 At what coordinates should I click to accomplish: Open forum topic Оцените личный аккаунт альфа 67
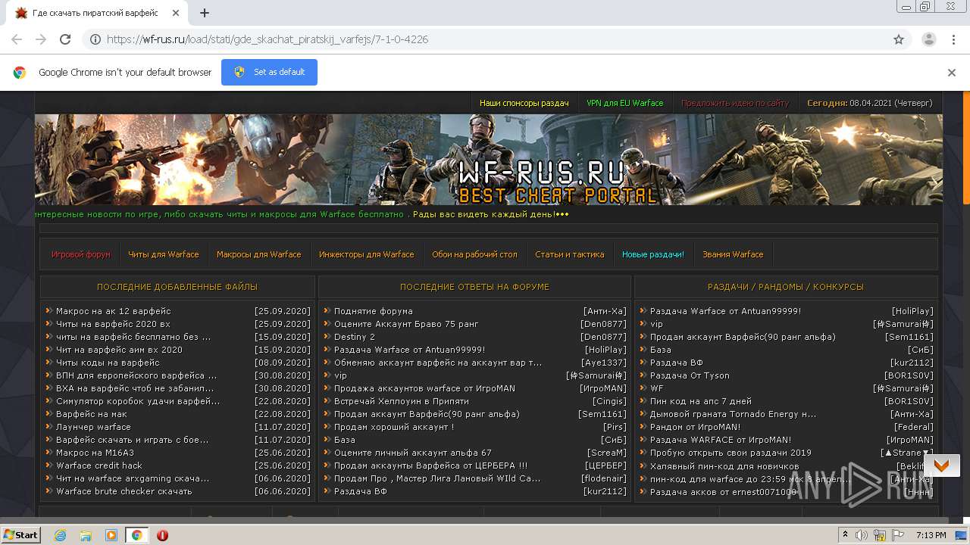(x=413, y=453)
